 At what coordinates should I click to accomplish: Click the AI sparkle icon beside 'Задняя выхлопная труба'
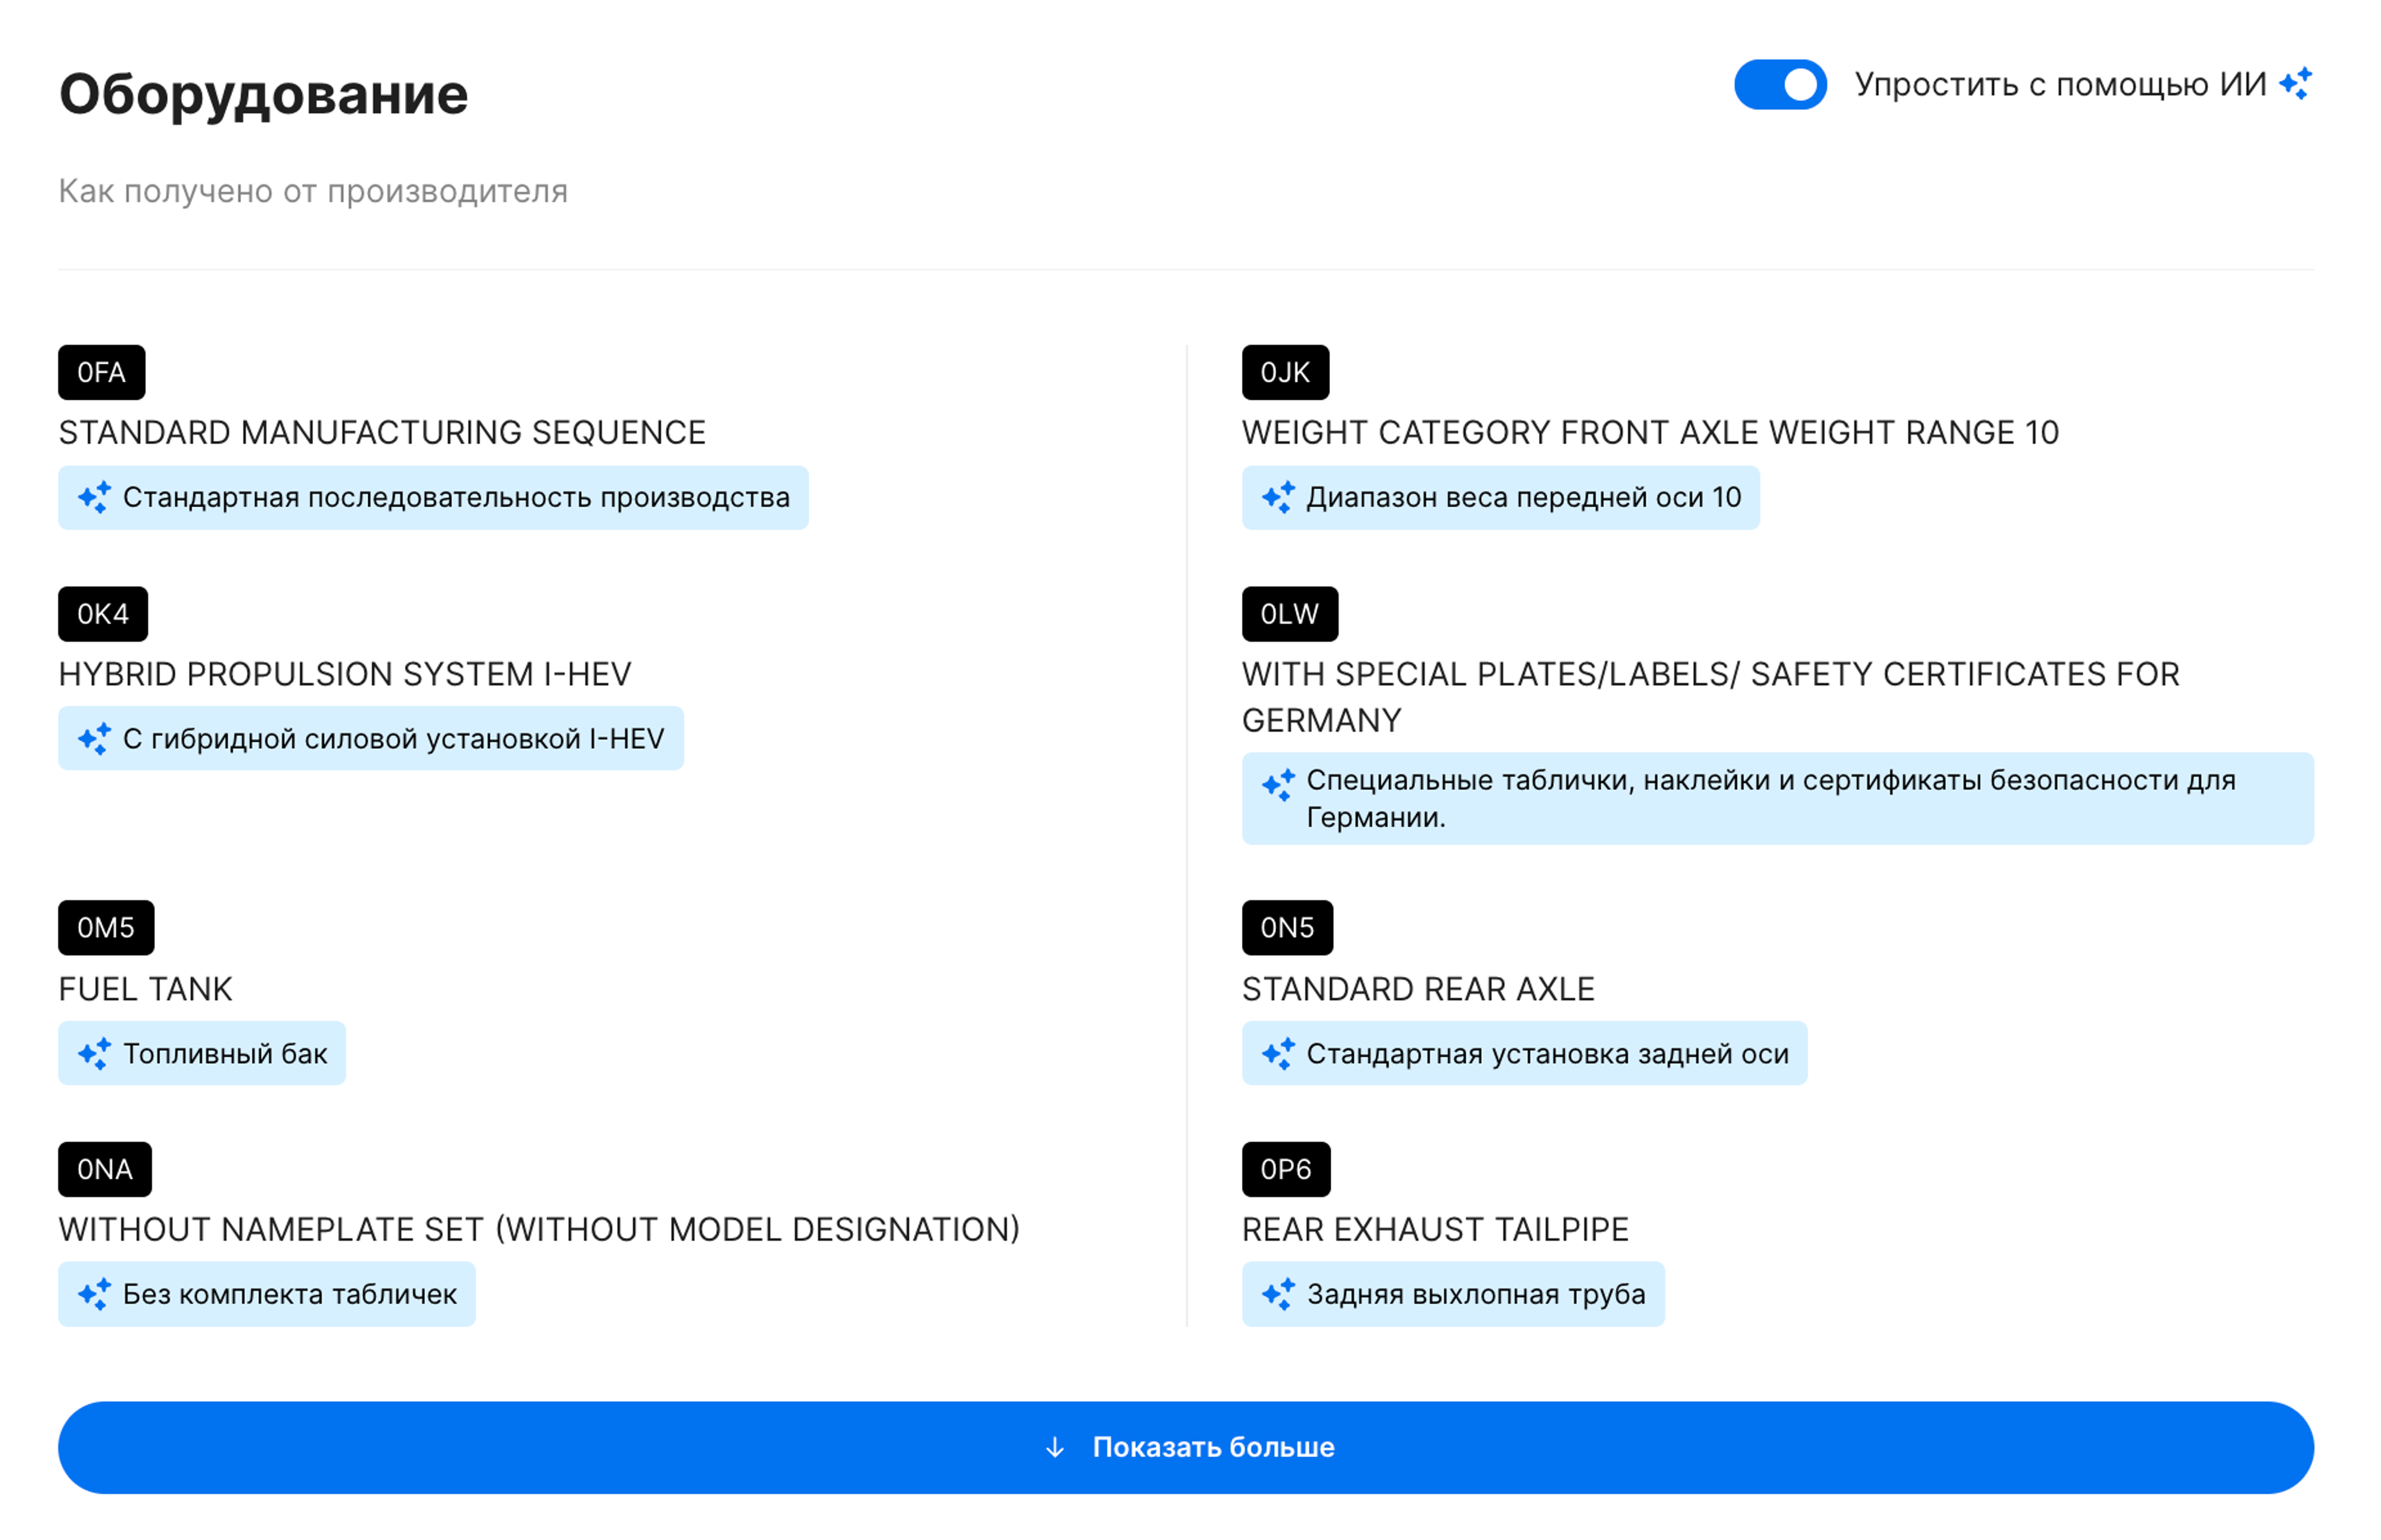click(1278, 1294)
